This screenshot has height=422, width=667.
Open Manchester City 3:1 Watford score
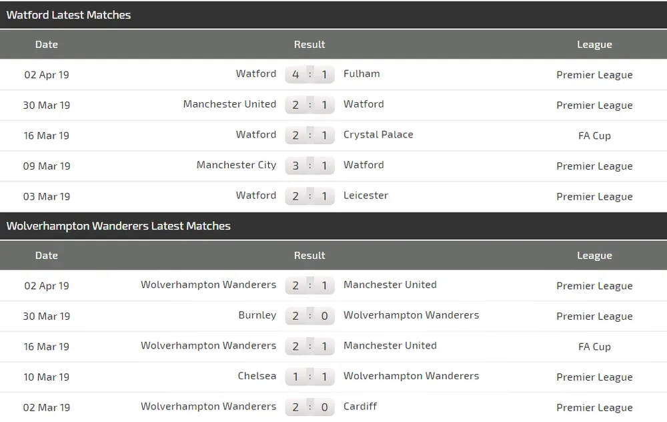pos(309,166)
